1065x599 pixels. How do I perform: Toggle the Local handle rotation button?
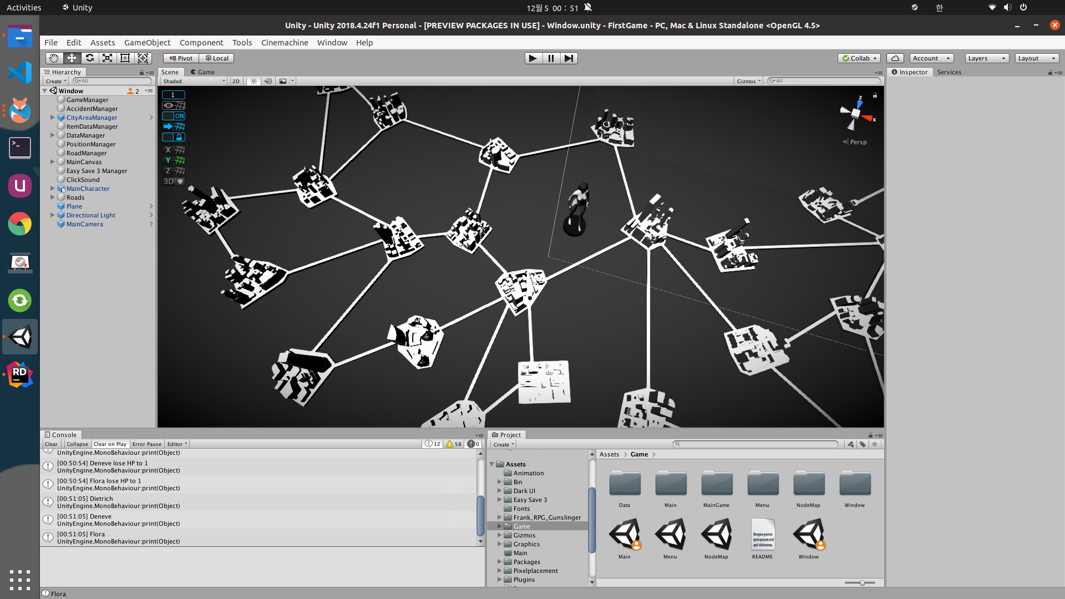pos(217,58)
